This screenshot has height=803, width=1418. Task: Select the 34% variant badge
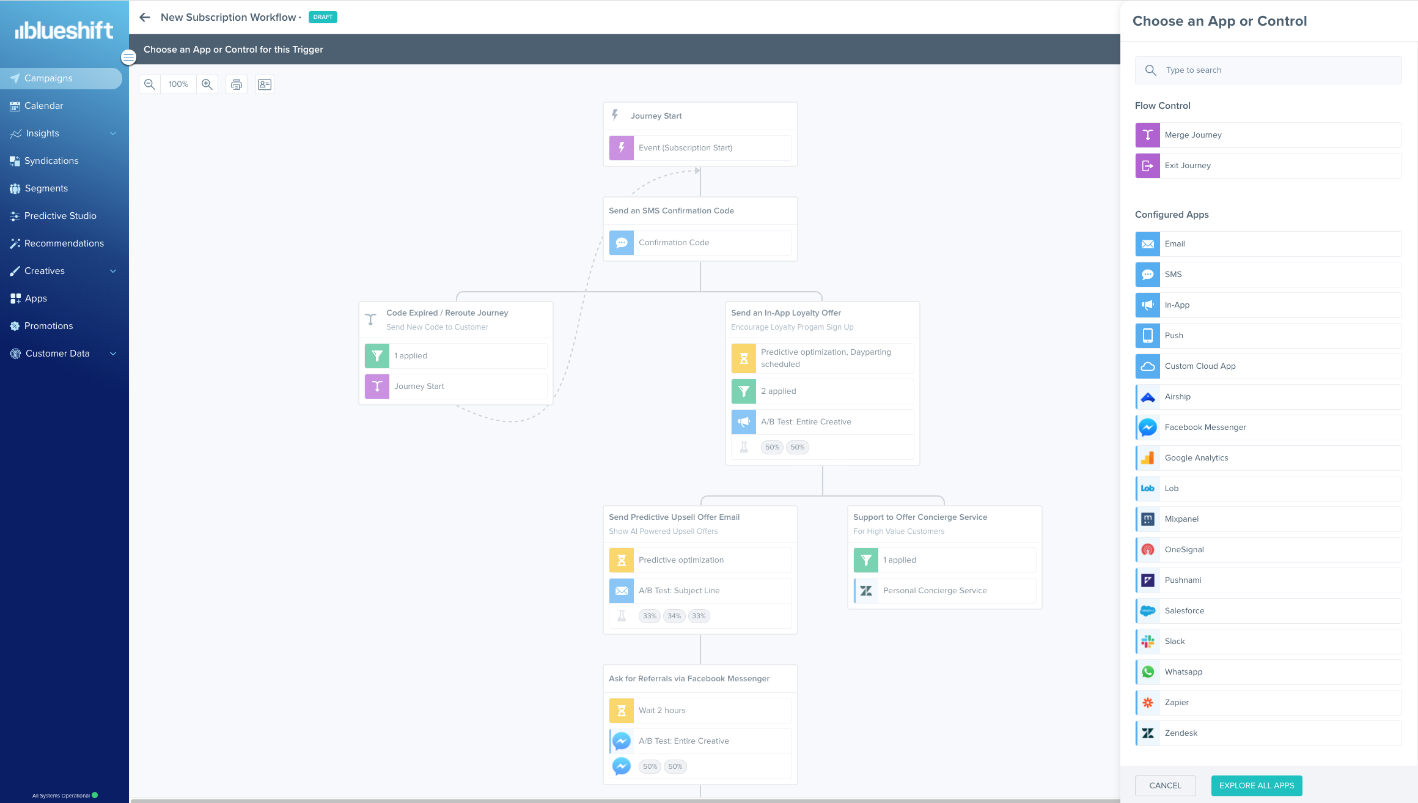click(674, 616)
